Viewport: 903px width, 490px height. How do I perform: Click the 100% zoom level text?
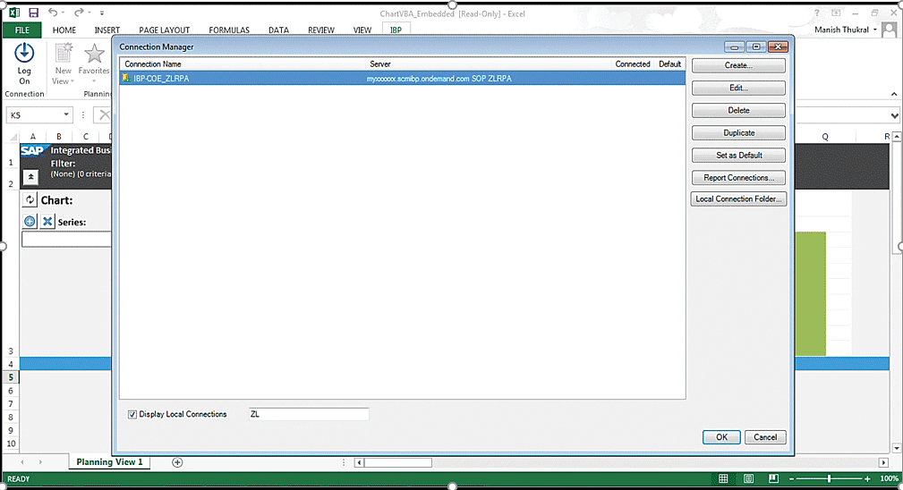point(889,478)
